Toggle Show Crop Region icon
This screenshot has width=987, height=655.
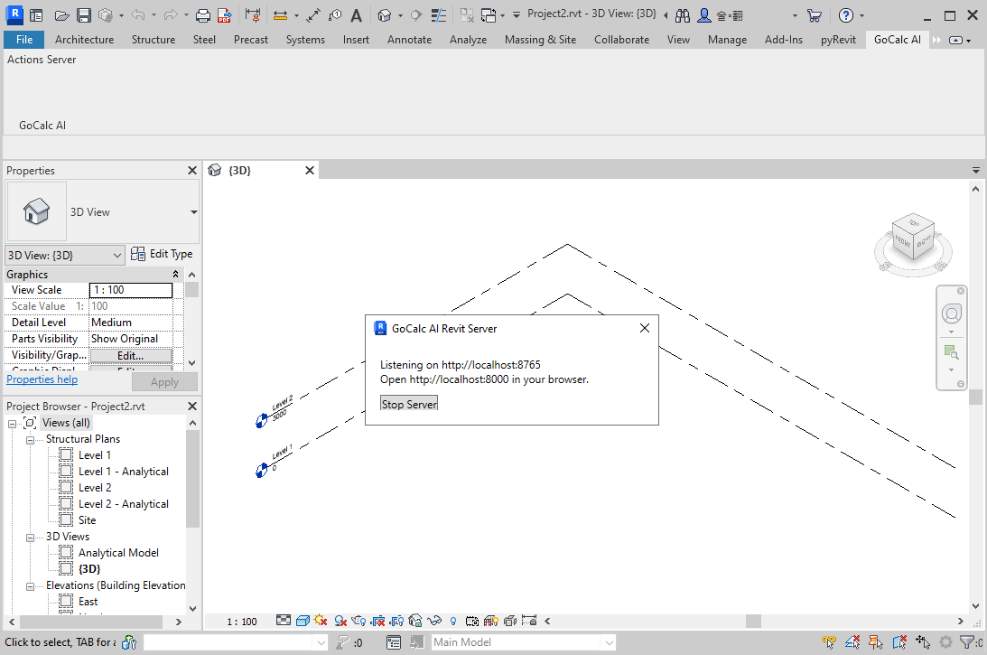[396, 621]
